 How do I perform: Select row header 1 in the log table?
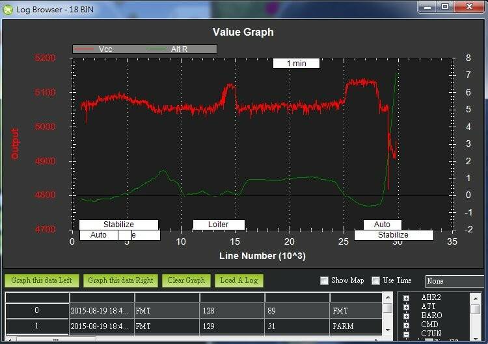coord(37,326)
